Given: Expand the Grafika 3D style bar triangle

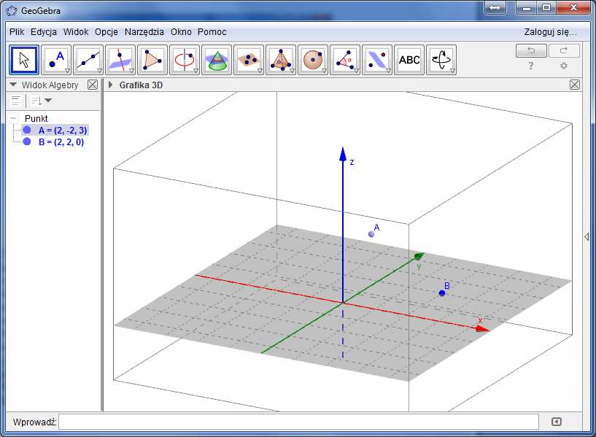Looking at the screenshot, I should [x=111, y=85].
